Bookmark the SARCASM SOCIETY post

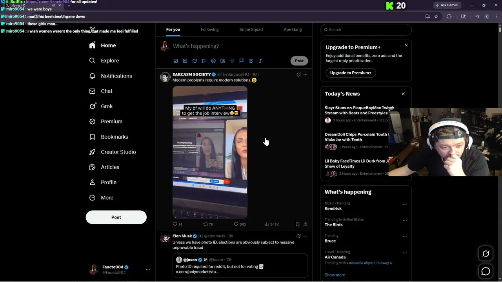(x=298, y=224)
